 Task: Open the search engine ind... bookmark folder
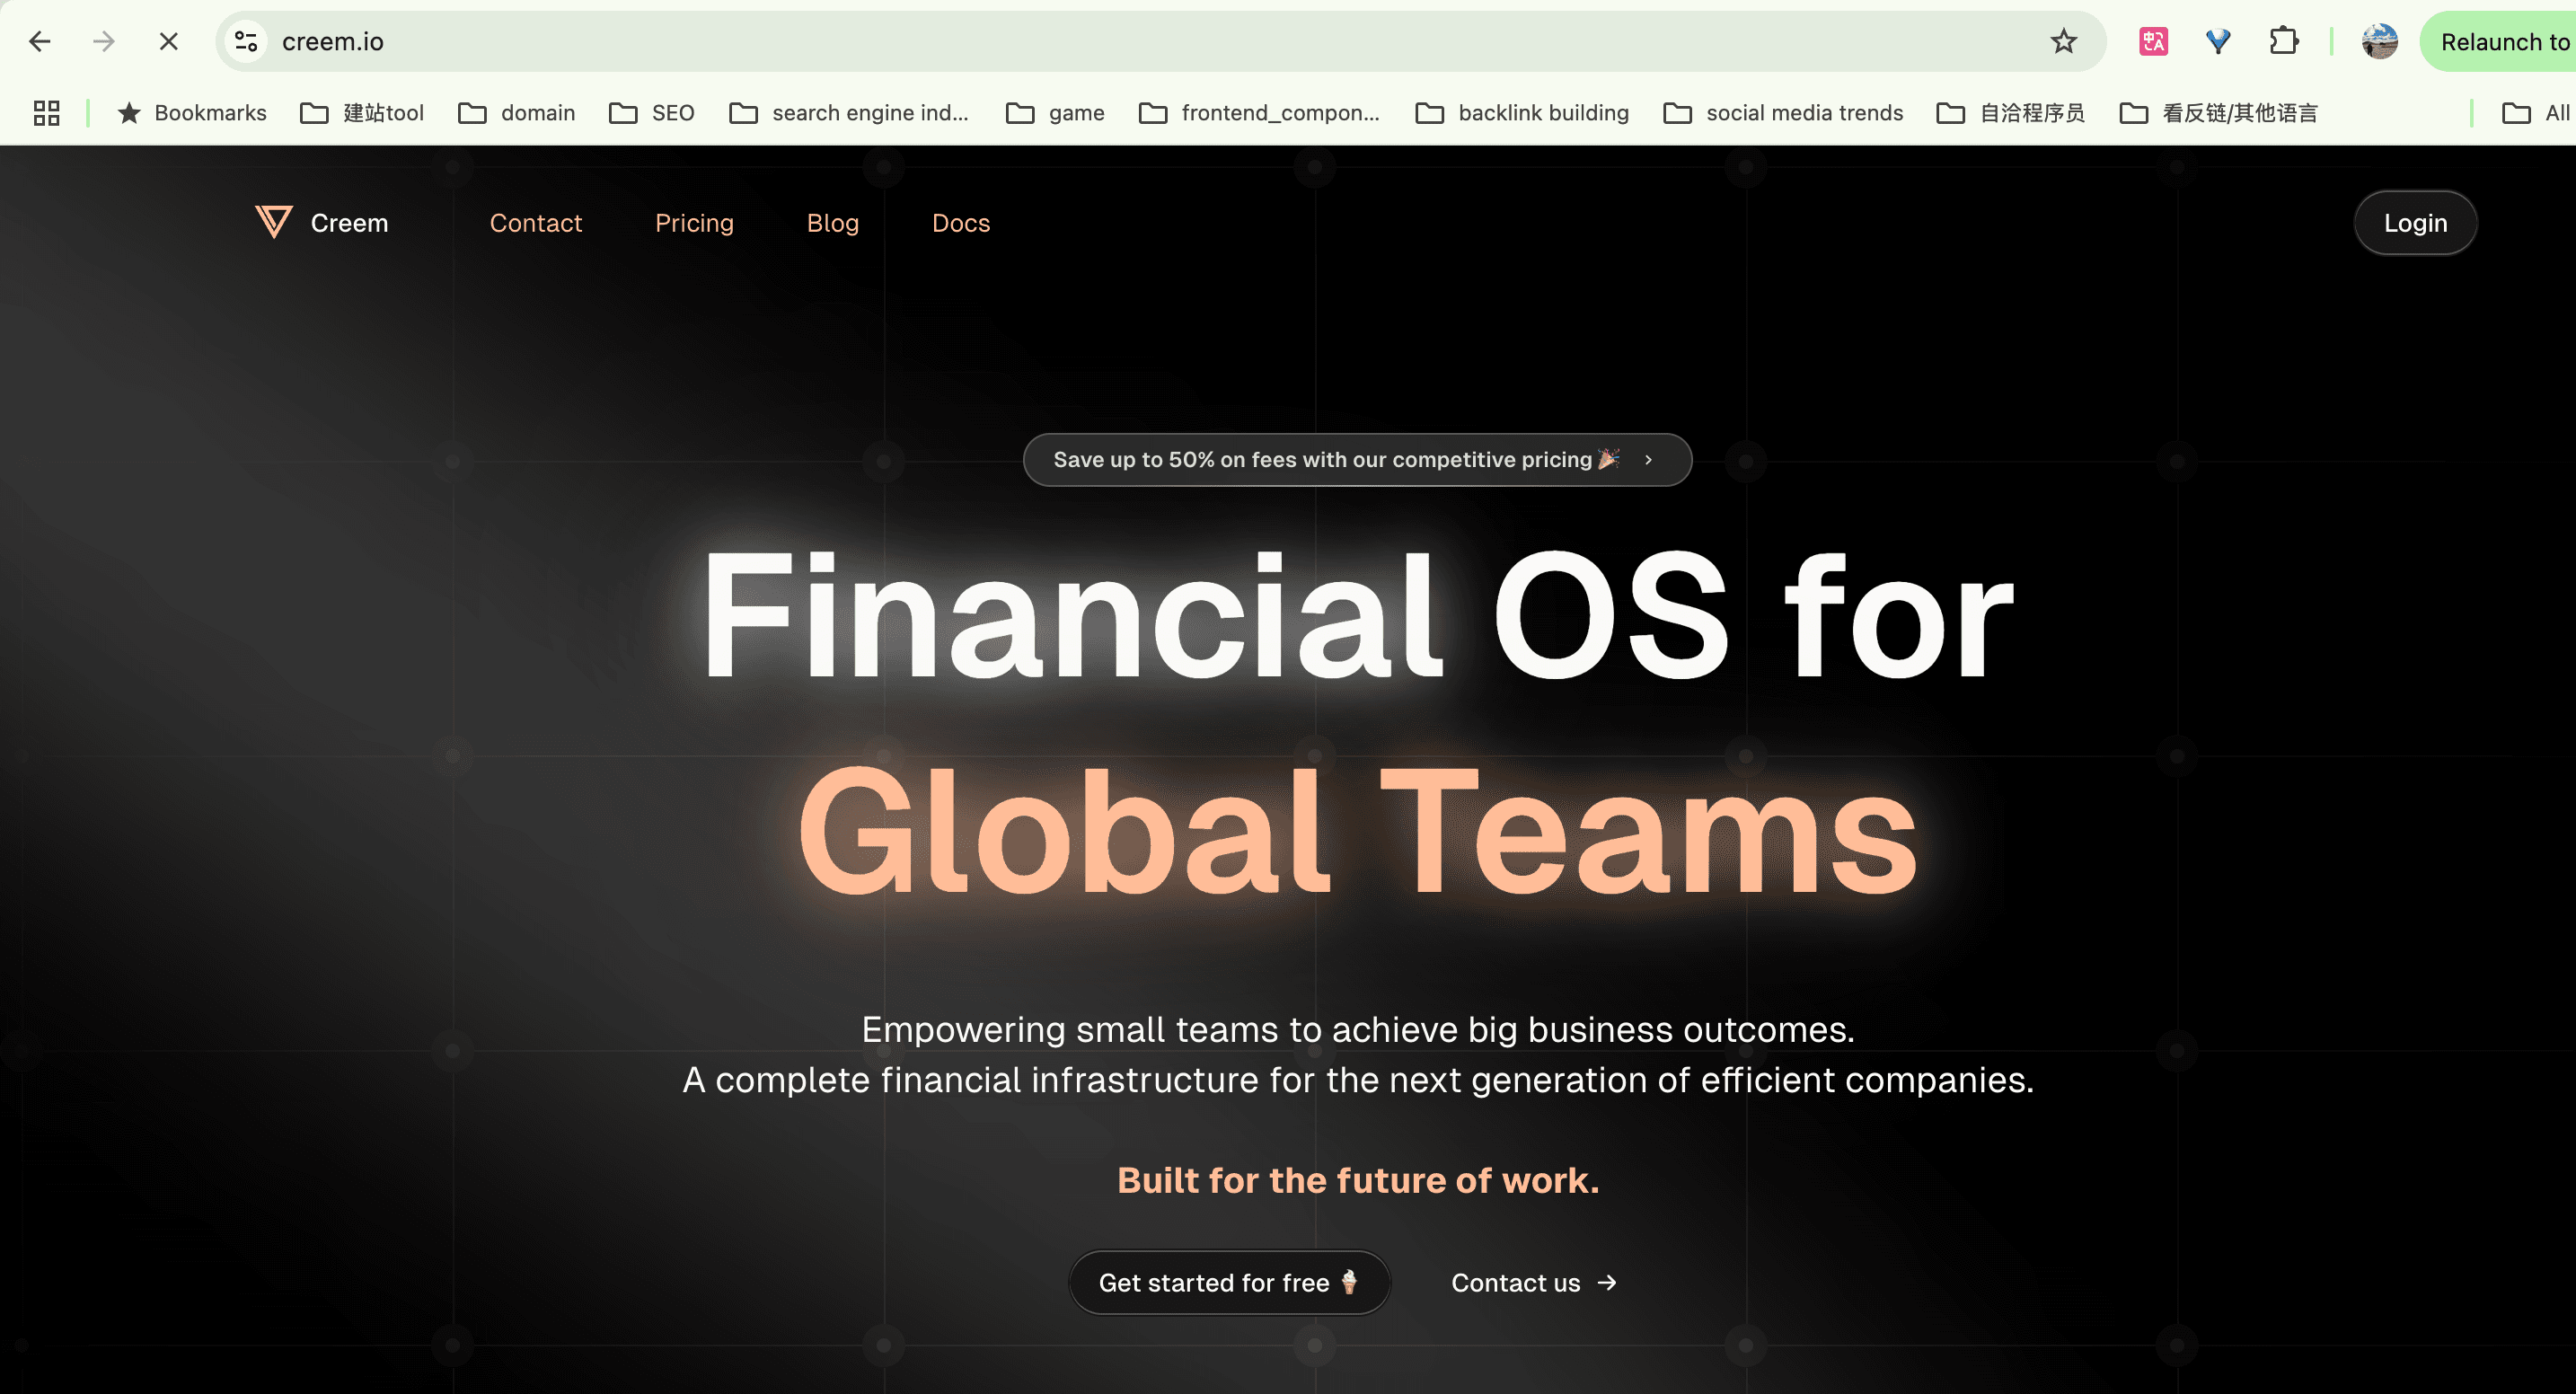tap(849, 113)
